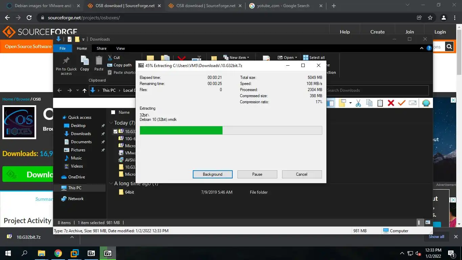
Task: Click This PC in address breadcrumb
Action: [109, 90]
